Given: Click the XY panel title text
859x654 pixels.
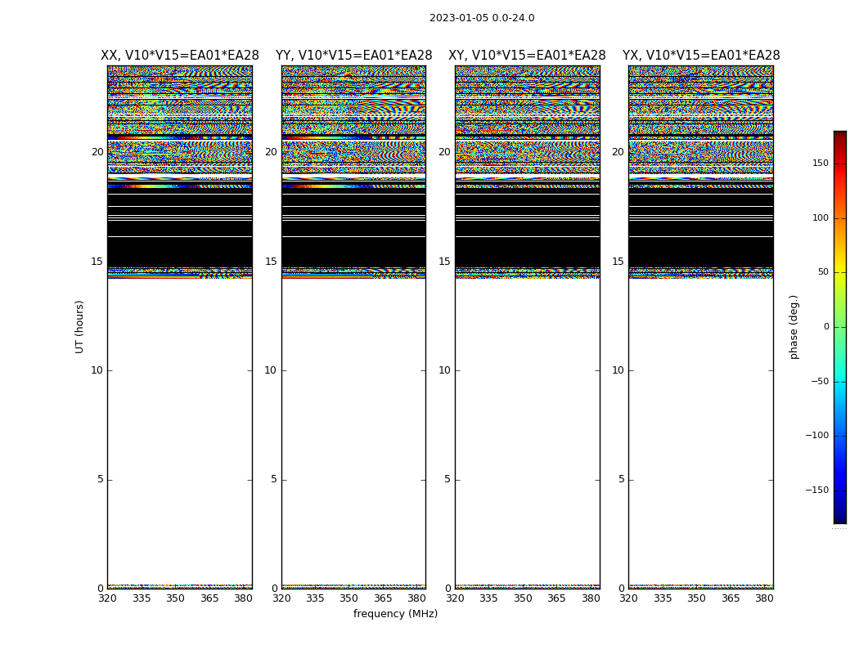Looking at the screenshot, I should [x=527, y=56].
